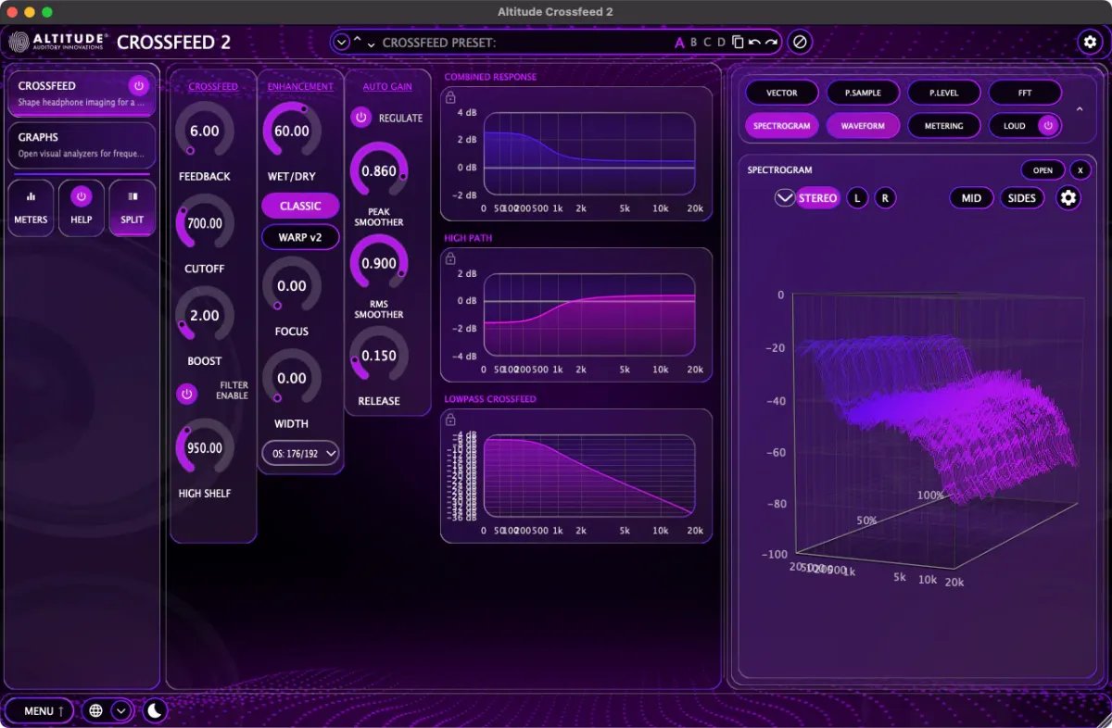Click the Open spectrogram button

tap(1042, 170)
